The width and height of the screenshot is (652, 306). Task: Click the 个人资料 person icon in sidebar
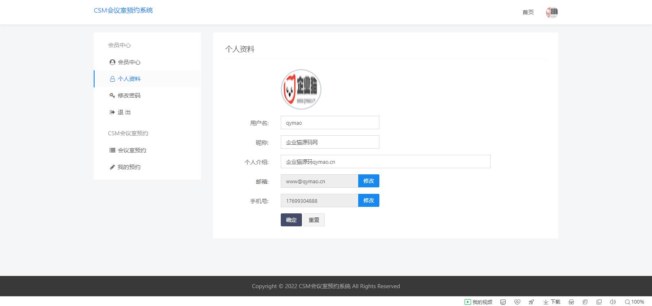coord(112,79)
